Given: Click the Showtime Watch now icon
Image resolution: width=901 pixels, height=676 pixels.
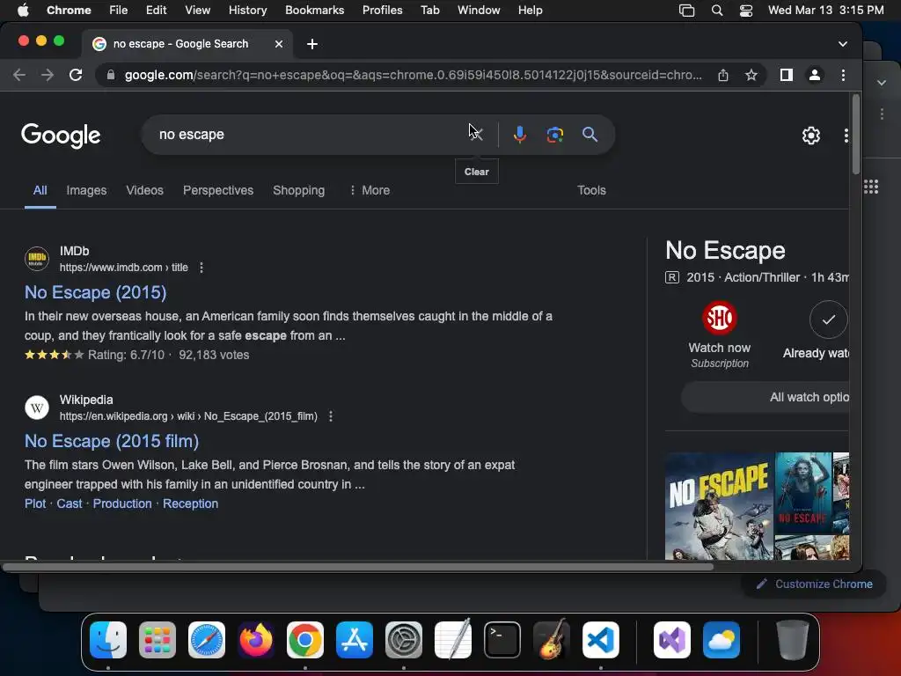Looking at the screenshot, I should (x=720, y=318).
